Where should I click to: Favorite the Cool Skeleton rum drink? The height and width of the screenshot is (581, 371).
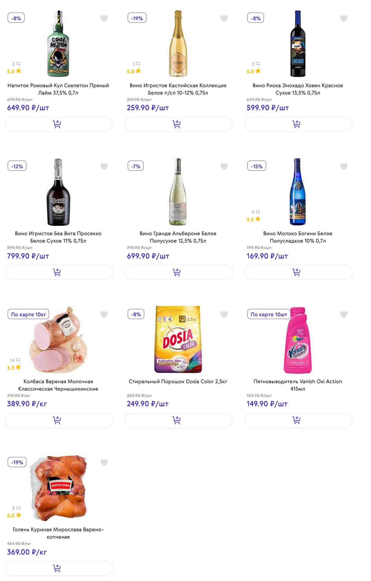pyautogui.click(x=104, y=19)
